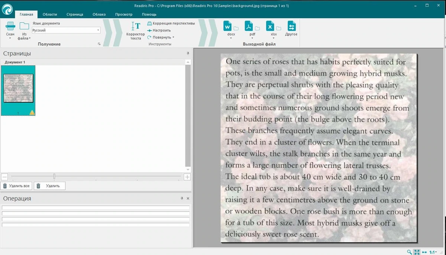Select the page 1 thumbnail

(18, 90)
